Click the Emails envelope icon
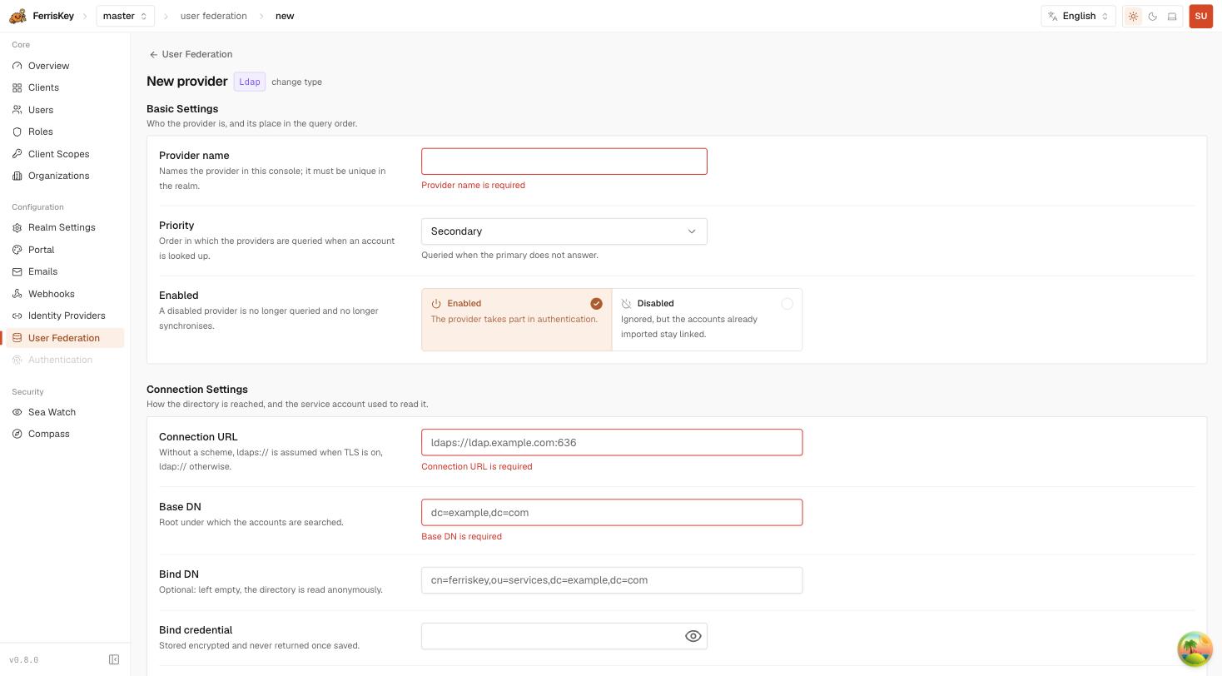The image size is (1222, 676). coord(17,271)
